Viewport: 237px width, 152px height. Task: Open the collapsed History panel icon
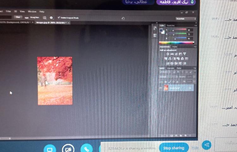pyautogui.click(x=155, y=28)
